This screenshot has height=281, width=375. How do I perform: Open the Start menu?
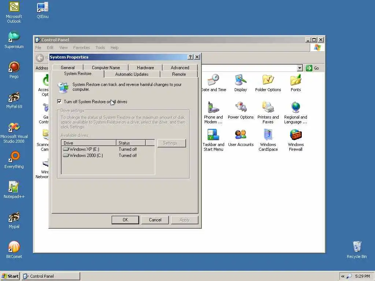click(x=10, y=276)
